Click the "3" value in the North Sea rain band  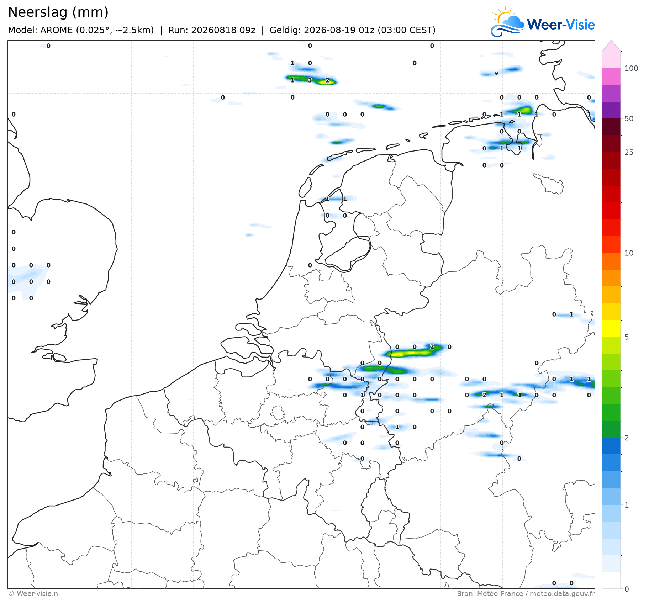tap(310, 80)
